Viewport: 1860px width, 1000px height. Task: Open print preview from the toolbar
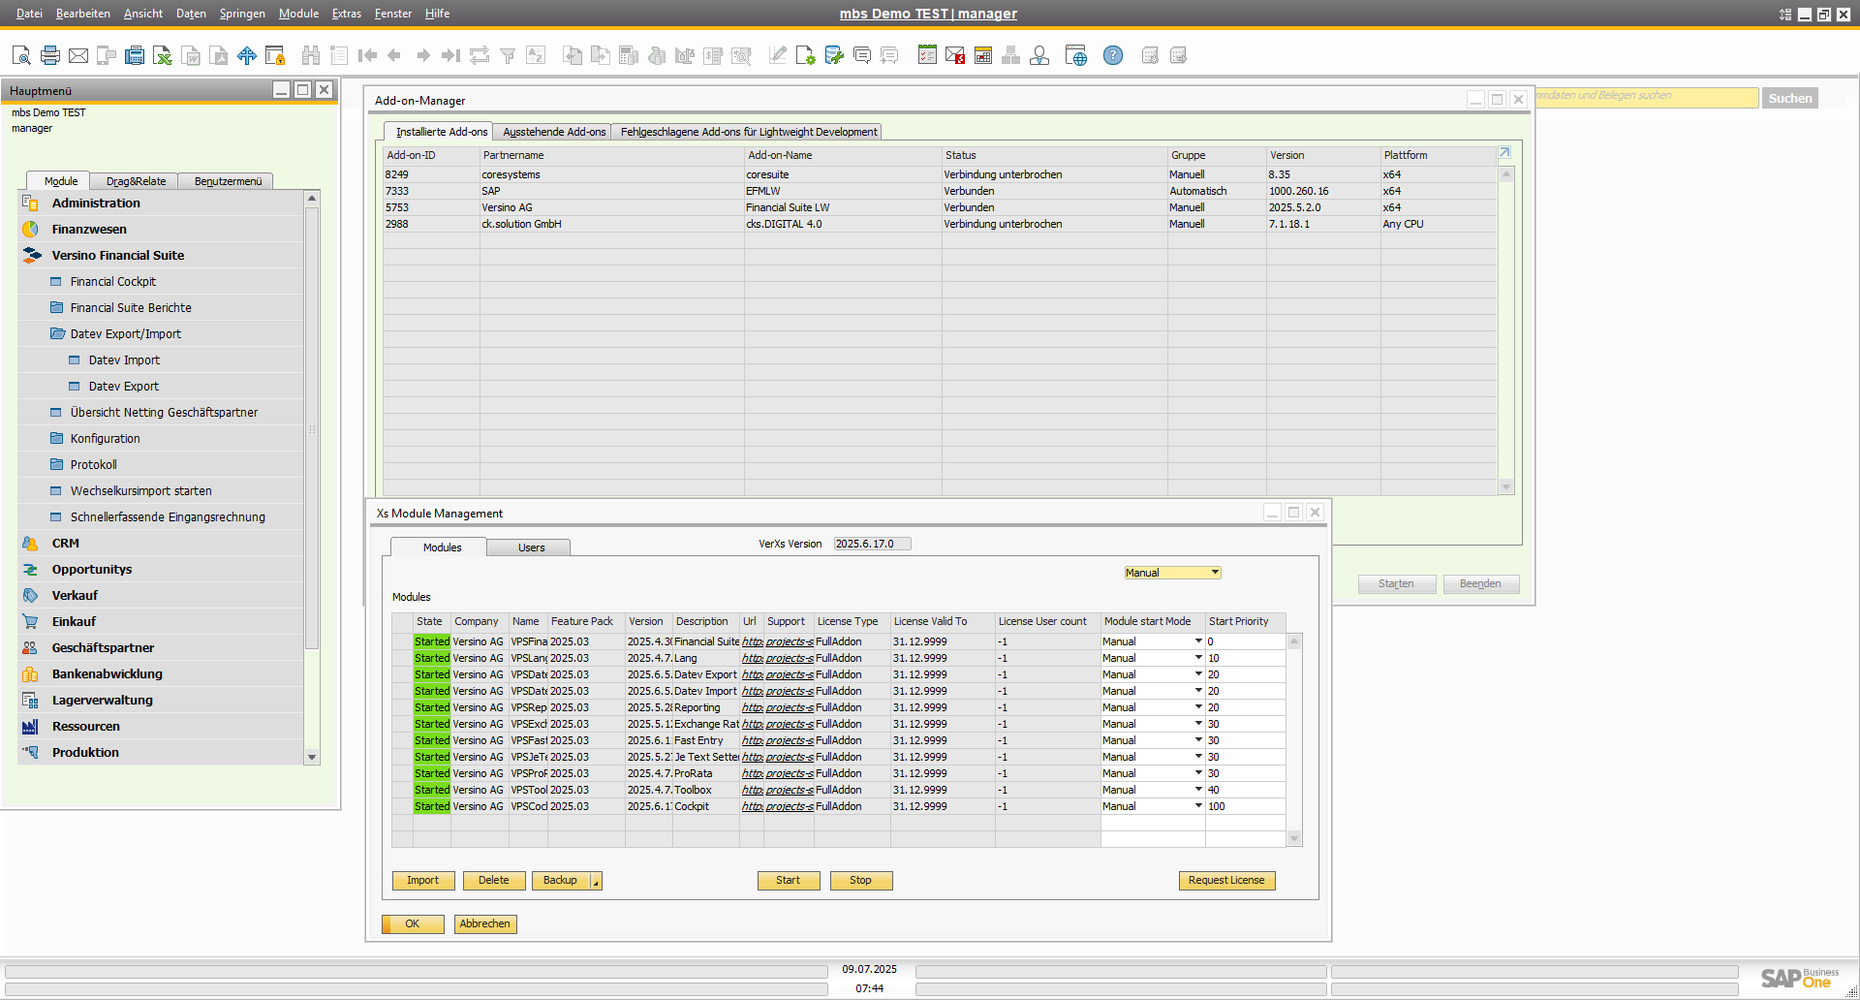[x=21, y=55]
